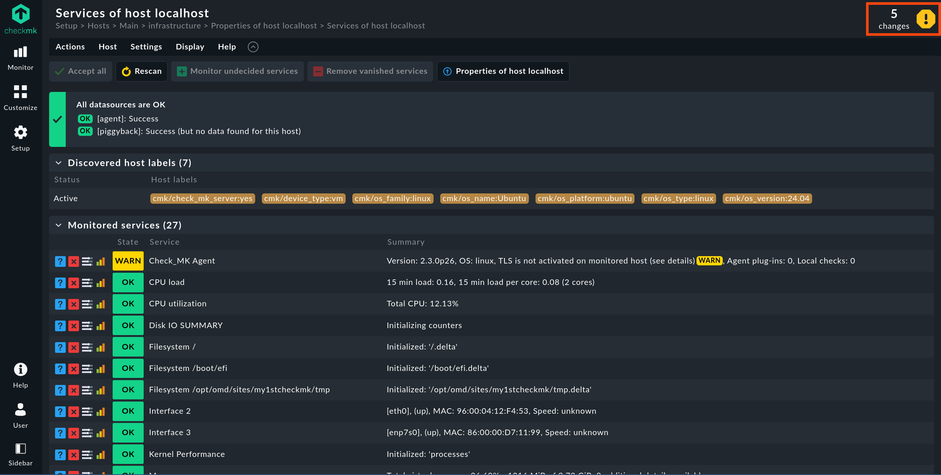Move CPU load to undecided services

(60, 283)
